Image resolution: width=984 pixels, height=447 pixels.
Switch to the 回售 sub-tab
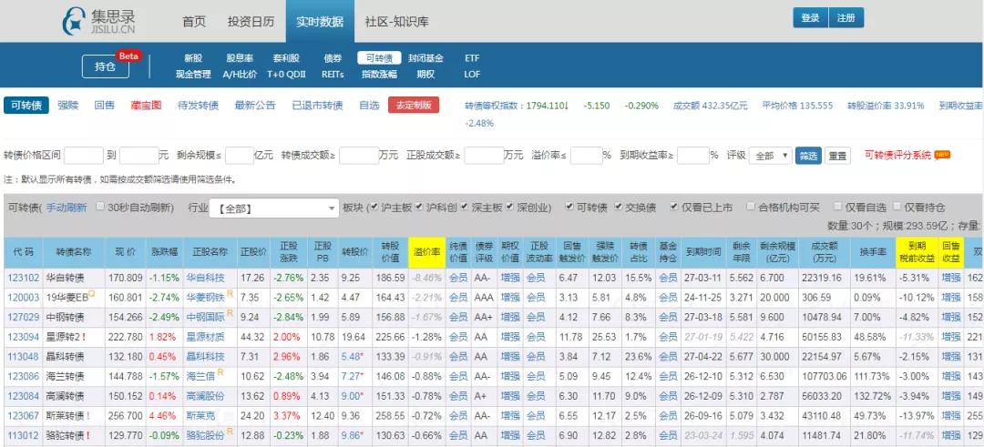pos(104,106)
